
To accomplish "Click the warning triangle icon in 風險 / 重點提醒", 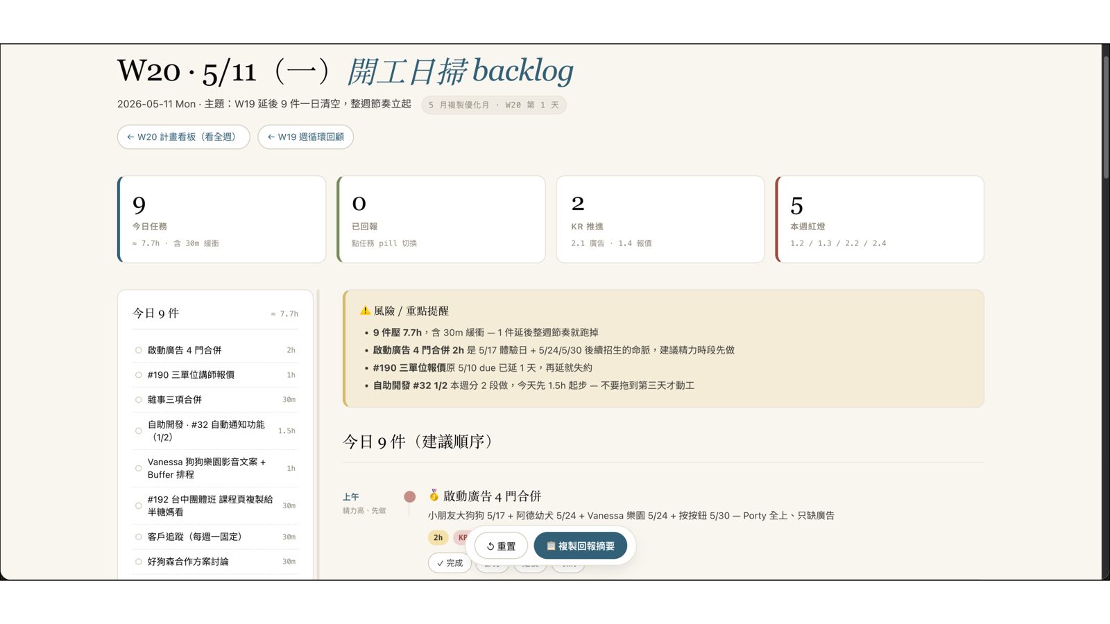I will (x=365, y=311).
